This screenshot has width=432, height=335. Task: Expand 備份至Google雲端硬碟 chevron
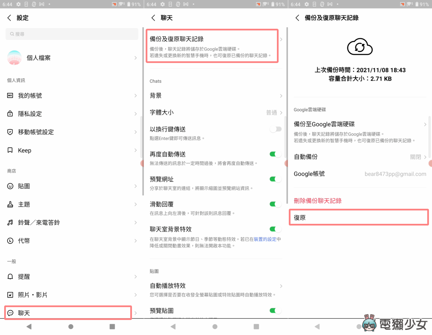(x=425, y=124)
